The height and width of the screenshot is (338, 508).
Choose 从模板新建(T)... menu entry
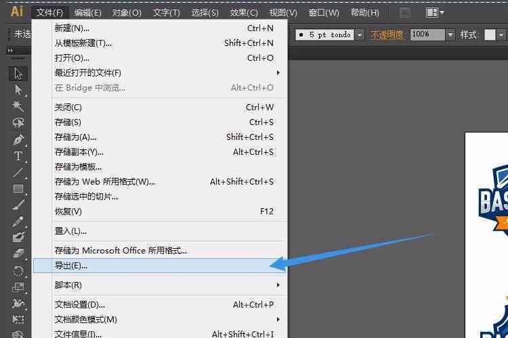160,43
